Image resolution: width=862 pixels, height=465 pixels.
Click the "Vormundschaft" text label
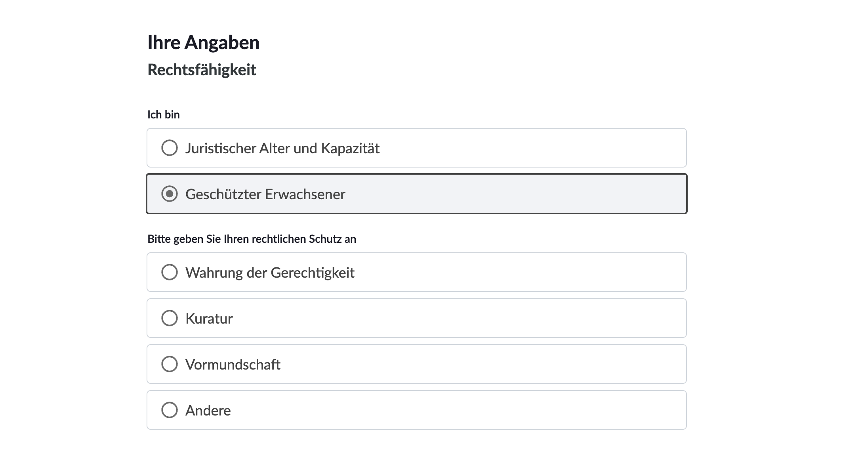click(x=233, y=364)
